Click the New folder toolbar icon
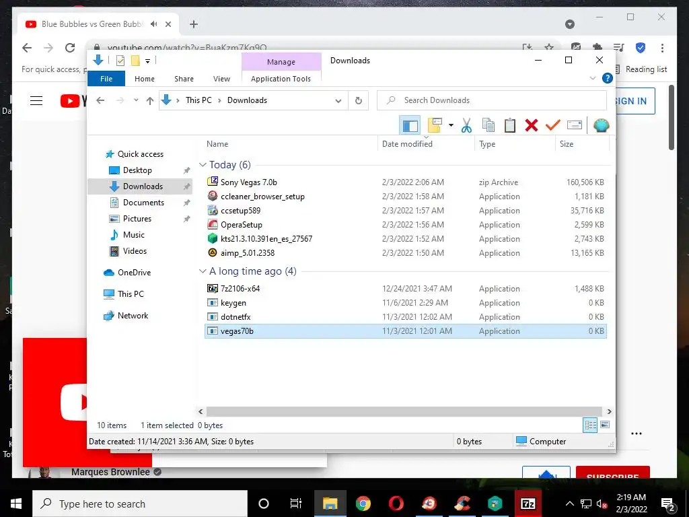The image size is (689, 517). pyautogui.click(x=435, y=126)
